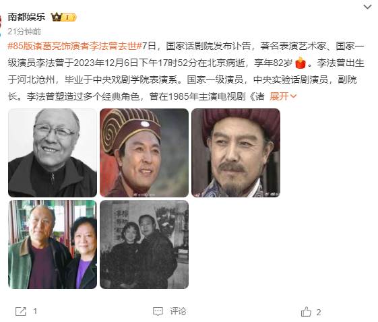The image size is (378, 322).
Task: Open the post options chevron menu
Action: 367,7
